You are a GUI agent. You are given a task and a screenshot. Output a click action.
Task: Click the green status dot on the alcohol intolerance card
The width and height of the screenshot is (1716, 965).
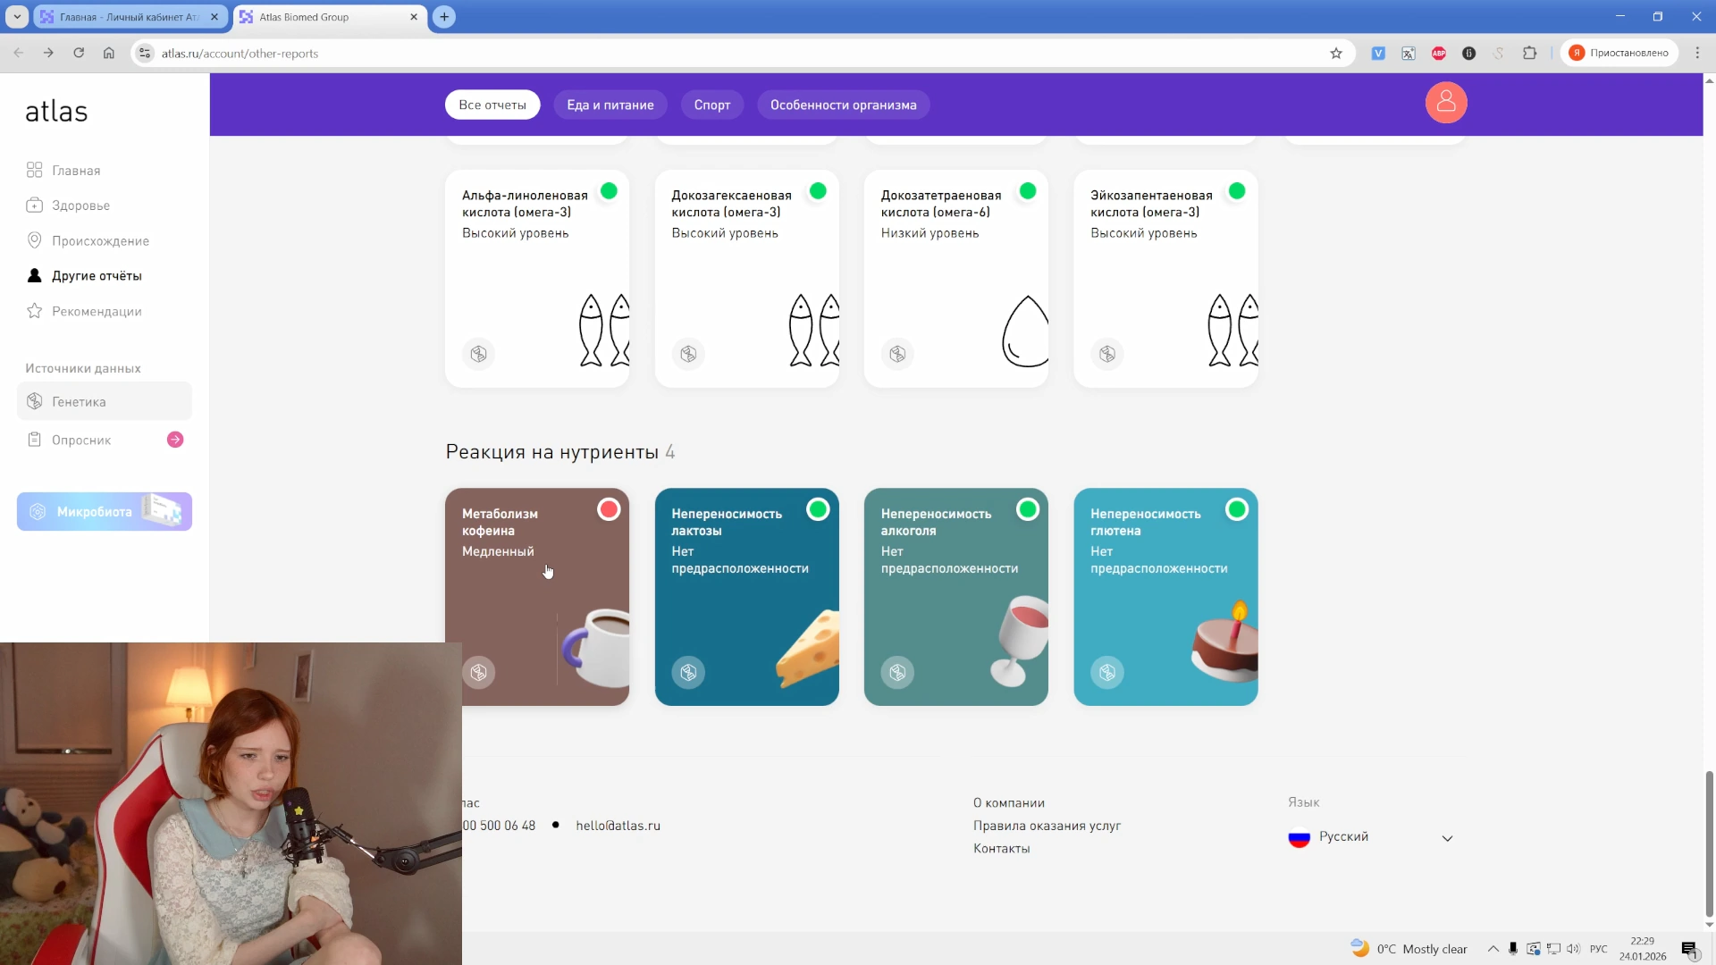coord(1028,509)
